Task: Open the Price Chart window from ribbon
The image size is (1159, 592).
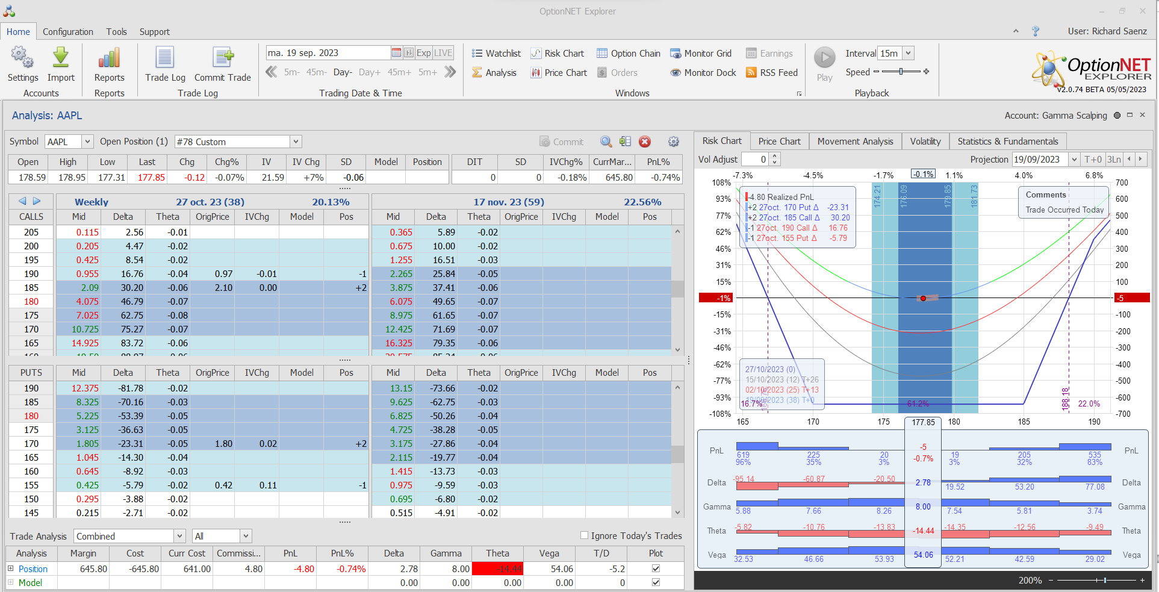Action: pyautogui.click(x=558, y=73)
